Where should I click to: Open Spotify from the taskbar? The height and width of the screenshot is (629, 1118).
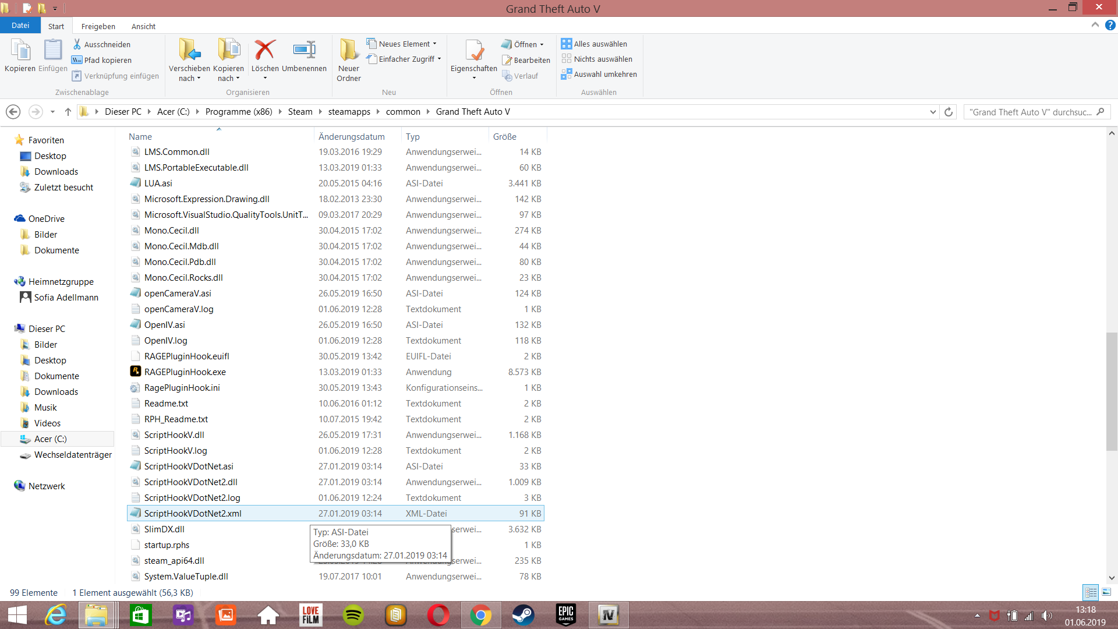[353, 615]
